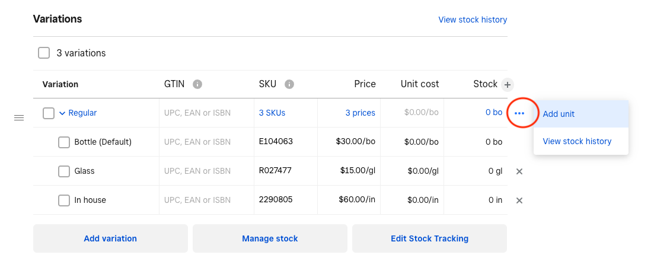Click the Manage stock button
The height and width of the screenshot is (261, 654).
coord(270,238)
